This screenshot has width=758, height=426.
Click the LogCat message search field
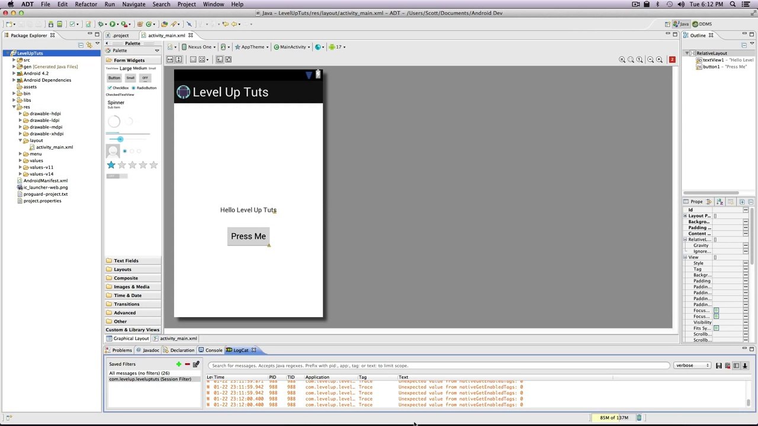(x=439, y=366)
